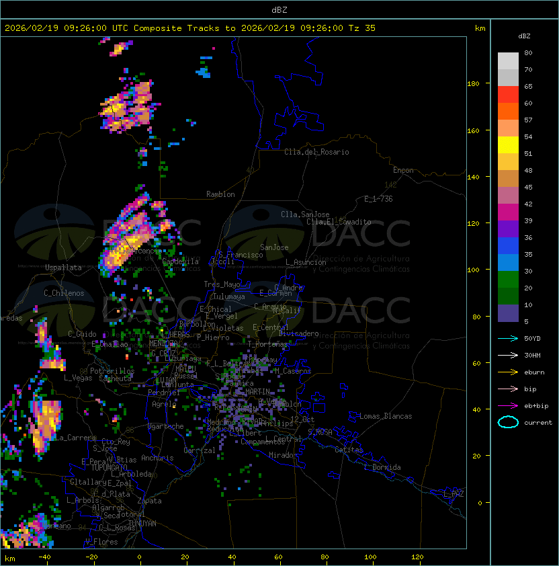Click the pink bip arrow legend icon
The width and height of the screenshot is (559, 566).
click(508, 389)
